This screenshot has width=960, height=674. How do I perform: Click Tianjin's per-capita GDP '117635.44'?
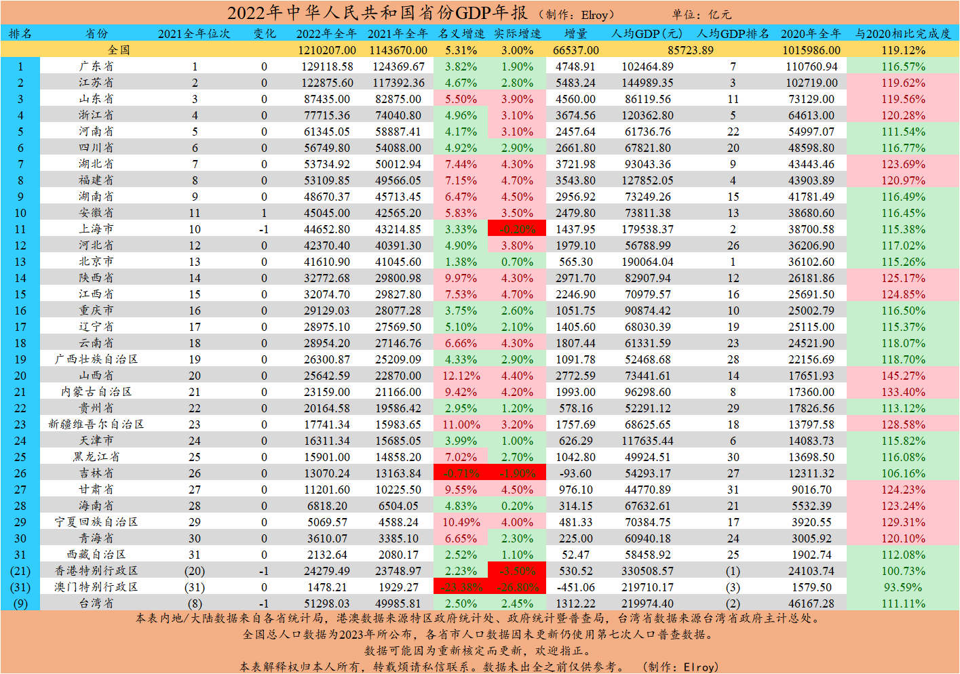pyautogui.click(x=648, y=441)
